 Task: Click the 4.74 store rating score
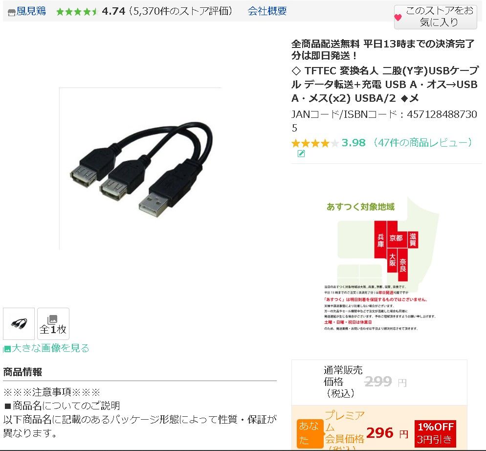click(x=113, y=11)
